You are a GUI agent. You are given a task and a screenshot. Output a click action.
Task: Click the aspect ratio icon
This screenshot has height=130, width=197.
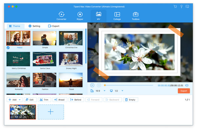coord(92,91)
